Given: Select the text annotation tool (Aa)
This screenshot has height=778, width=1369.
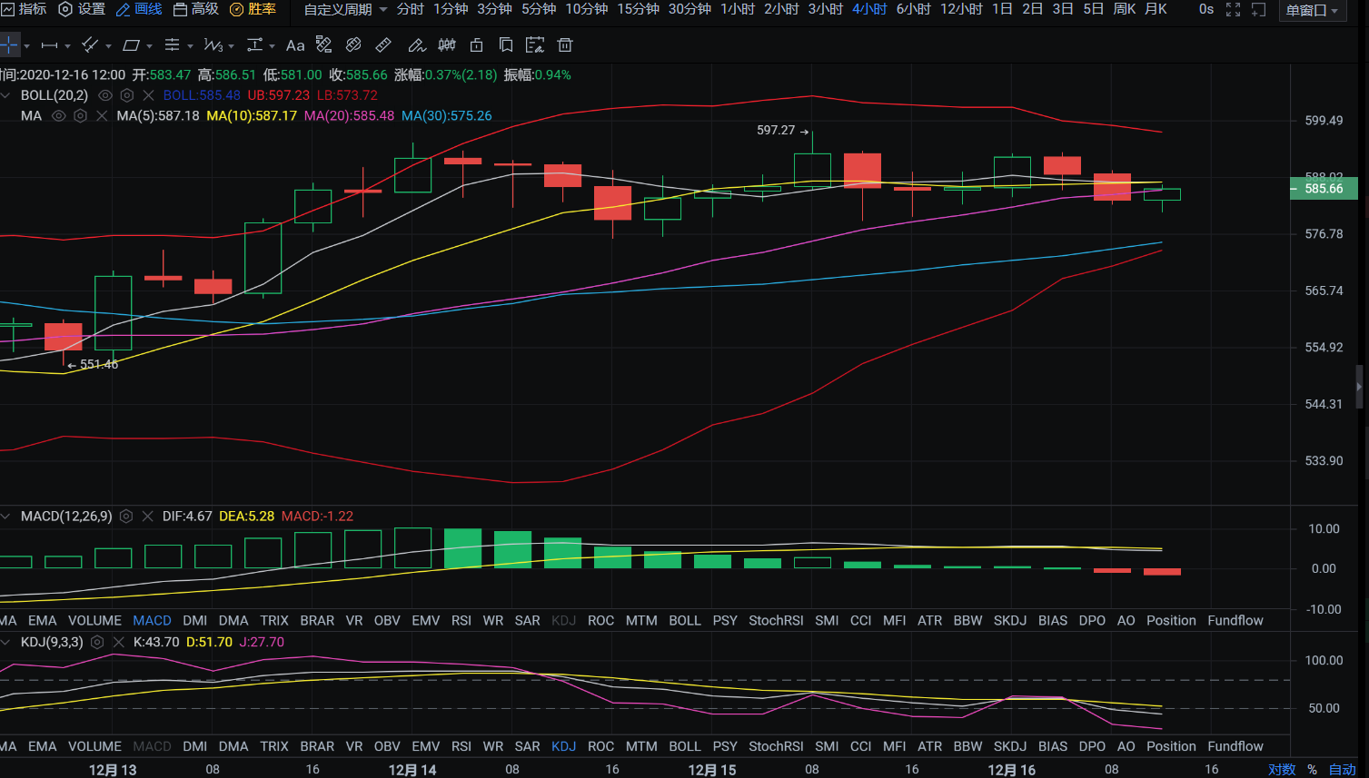Looking at the screenshot, I should pos(295,45).
